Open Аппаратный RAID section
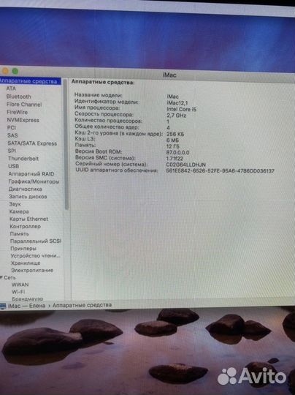The width and height of the screenshot is (295, 395). click(31, 174)
